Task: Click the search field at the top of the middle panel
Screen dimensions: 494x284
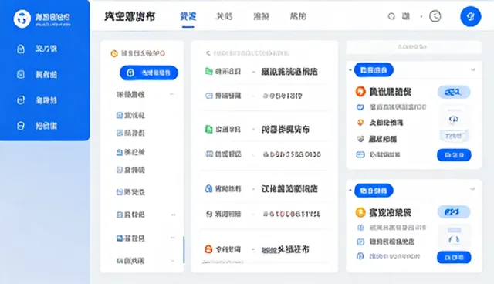Action: pos(247,53)
